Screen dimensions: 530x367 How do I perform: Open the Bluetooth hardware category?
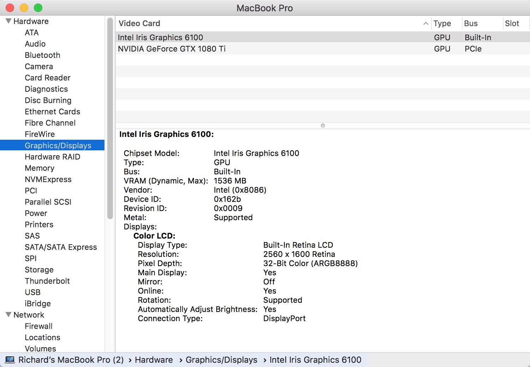pos(43,55)
